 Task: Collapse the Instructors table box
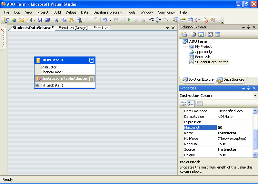92,60
